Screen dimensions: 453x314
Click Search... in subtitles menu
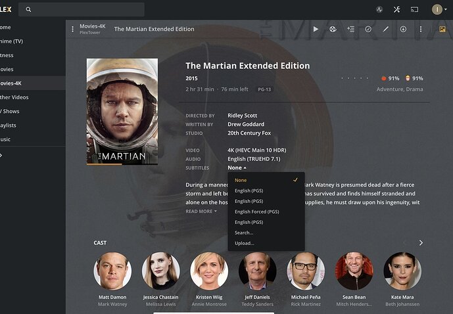click(x=266, y=233)
